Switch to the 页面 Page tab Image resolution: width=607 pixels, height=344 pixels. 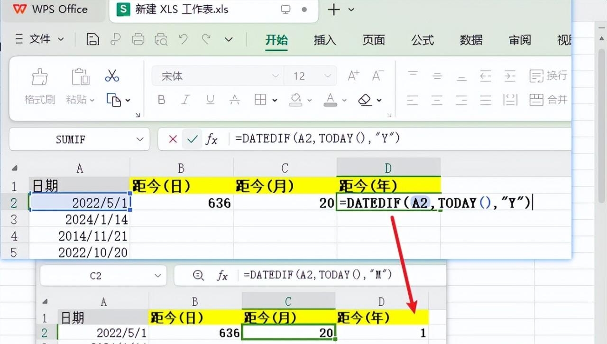click(374, 40)
